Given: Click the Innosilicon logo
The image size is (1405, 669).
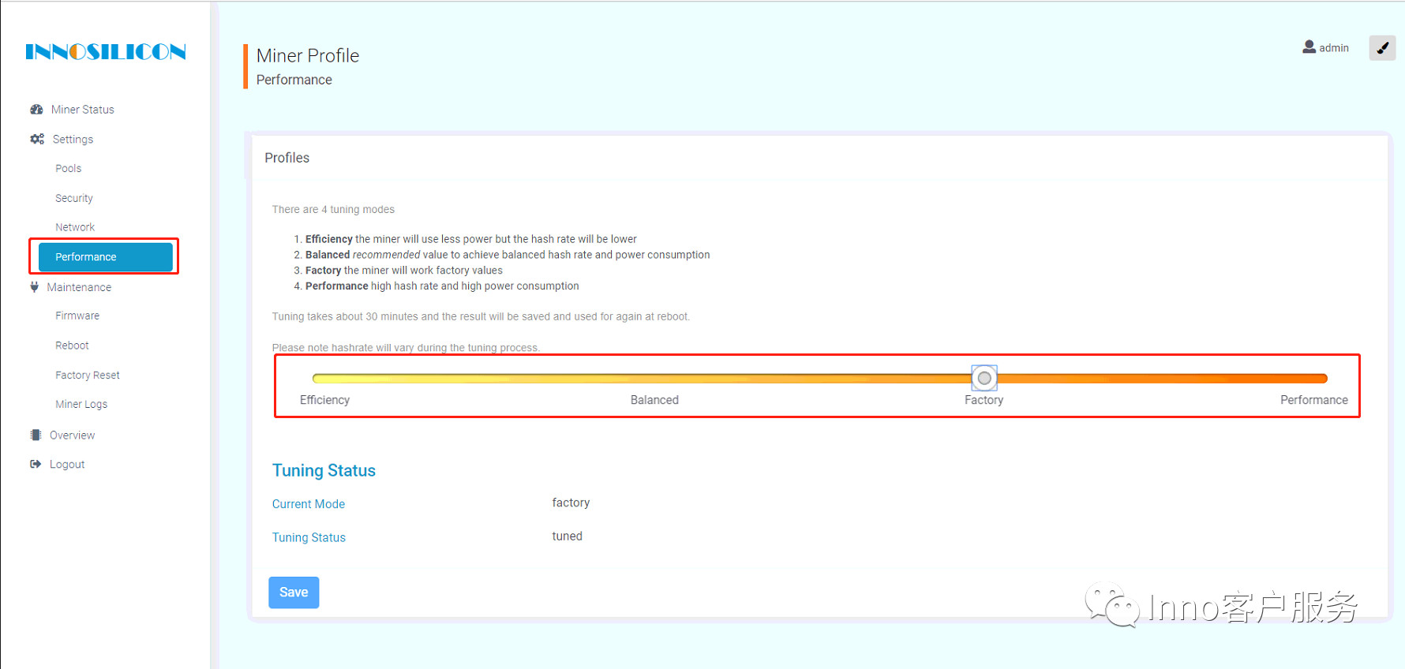Looking at the screenshot, I should coord(106,52).
